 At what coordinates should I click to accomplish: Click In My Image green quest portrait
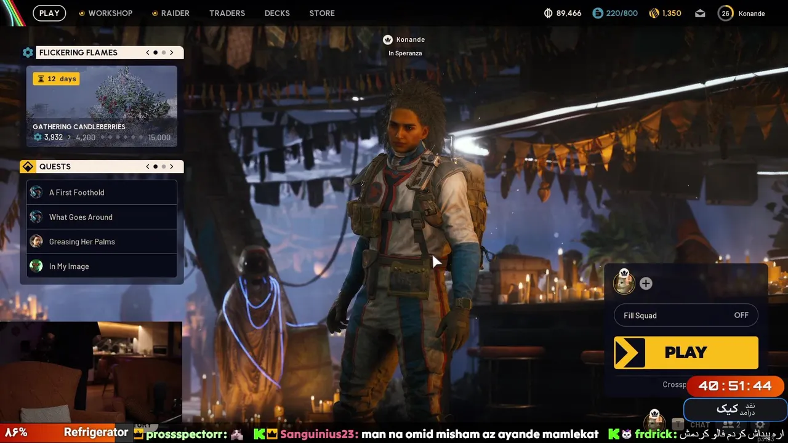[36, 266]
